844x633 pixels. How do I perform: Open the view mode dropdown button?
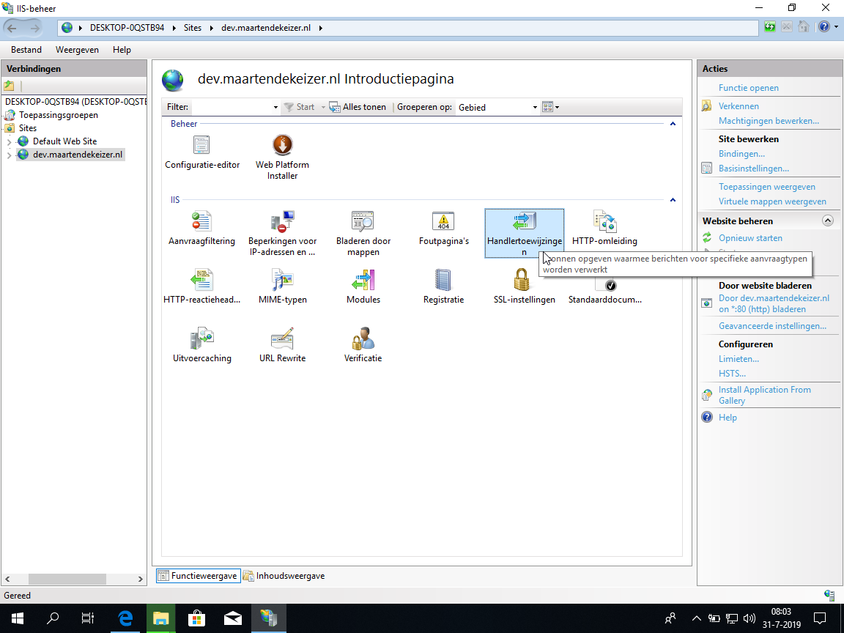tap(551, 107)
